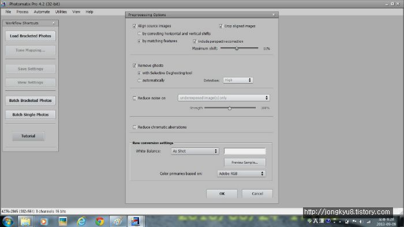Click the white balance value field
Image resolution: width=404 pixels, height=227 pixels.
pos(245,151)
